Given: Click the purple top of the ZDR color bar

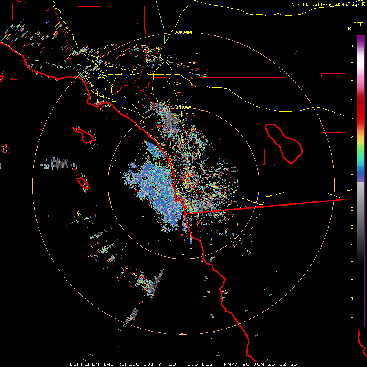Looking at the screenshot, I should tap(360, 40).
